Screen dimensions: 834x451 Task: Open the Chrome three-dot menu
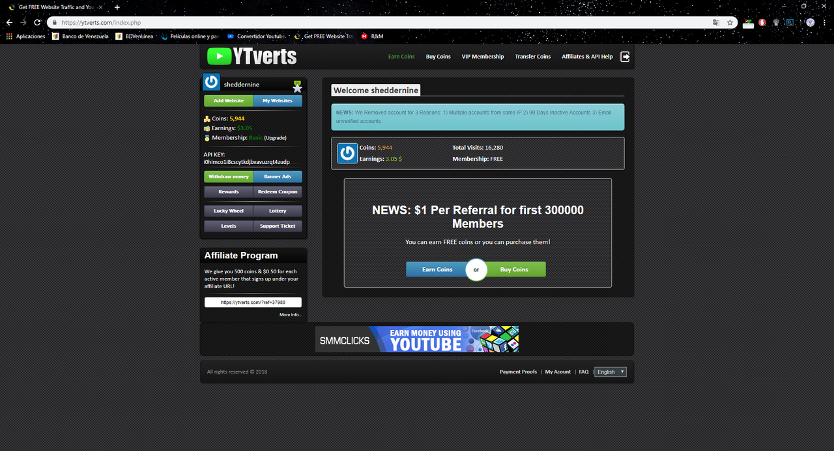click(824, 22)
